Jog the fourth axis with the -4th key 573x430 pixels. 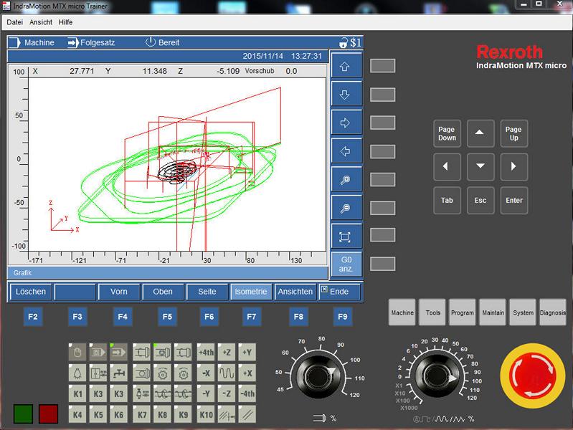(247, 394)
